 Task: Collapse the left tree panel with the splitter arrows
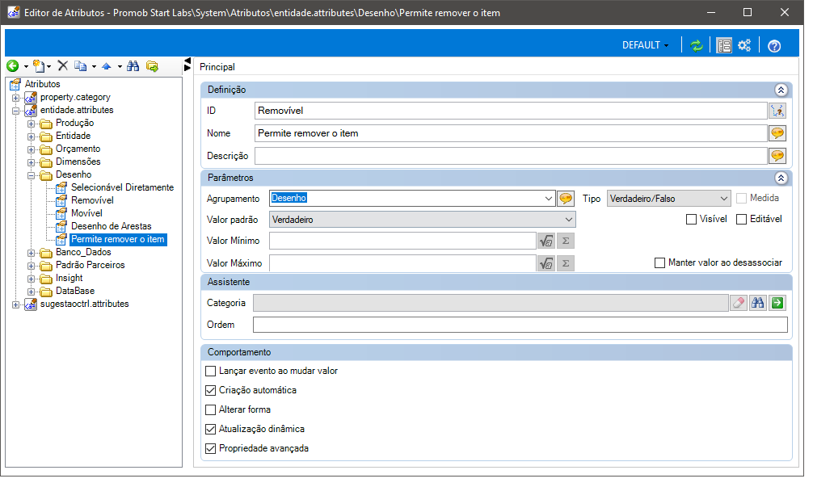pyautogui.click(x=187, y=65)
